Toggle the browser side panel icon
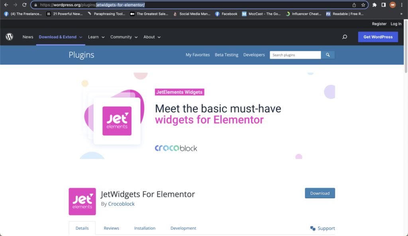 coord(384,5)
